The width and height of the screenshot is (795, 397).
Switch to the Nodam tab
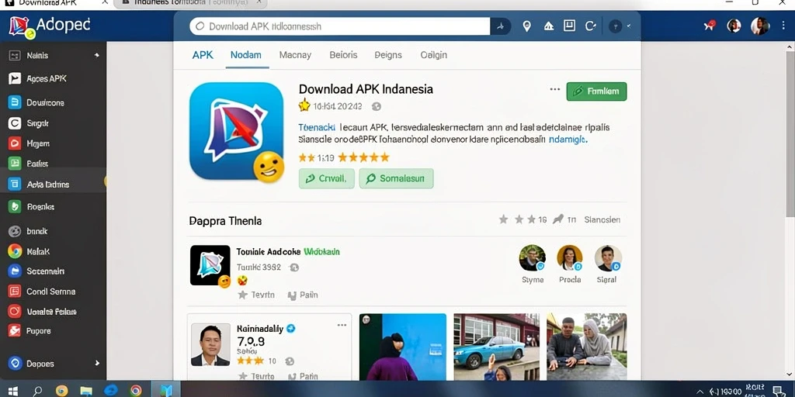(246, 55)
